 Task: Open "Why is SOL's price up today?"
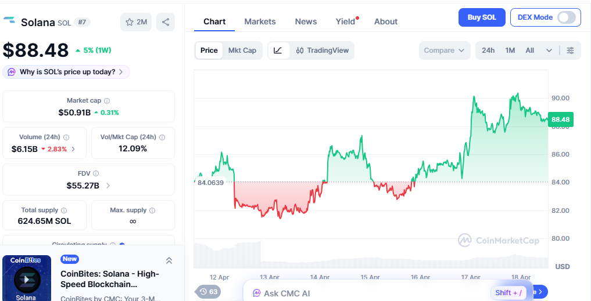(67, 72)
